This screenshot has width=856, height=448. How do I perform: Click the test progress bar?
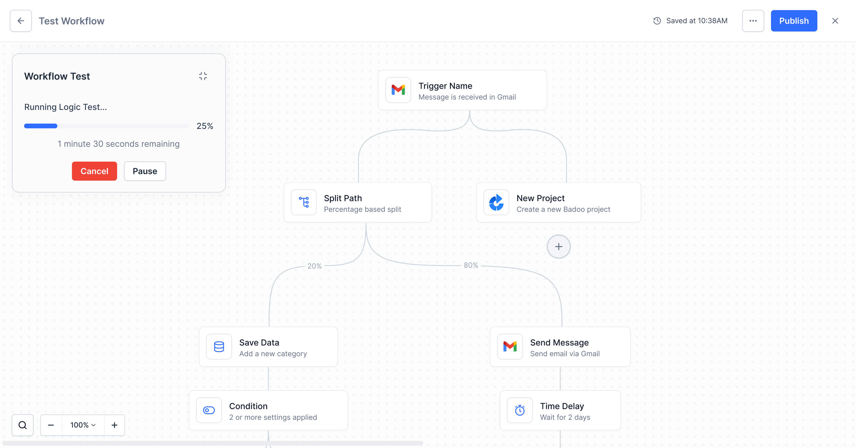(106, 126)
